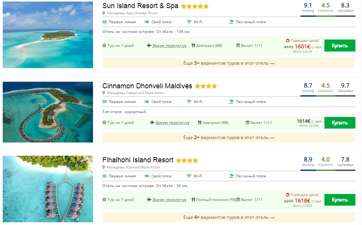The width and height of the screenshot is (362, 225).
Task: Click the own-beach swimmer icon for Fihalhohi
Action: click(147, 176)
